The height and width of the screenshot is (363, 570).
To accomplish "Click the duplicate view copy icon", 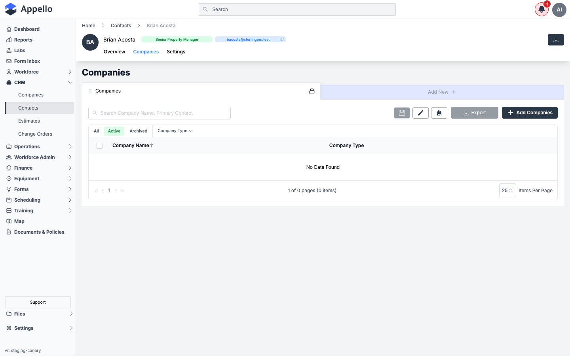I will (x=439, y=113).
